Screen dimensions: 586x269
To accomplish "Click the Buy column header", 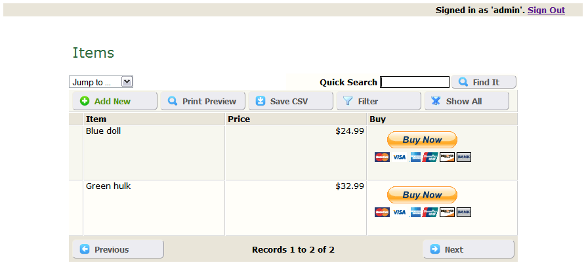I will 378,119.
